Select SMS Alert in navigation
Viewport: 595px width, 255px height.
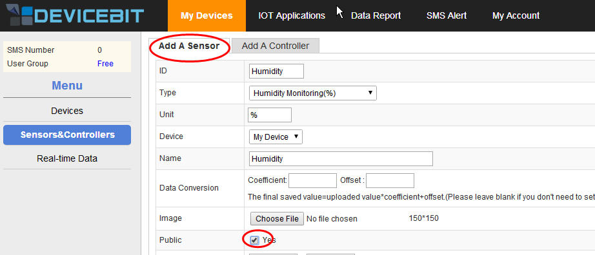tap(447, 15)
